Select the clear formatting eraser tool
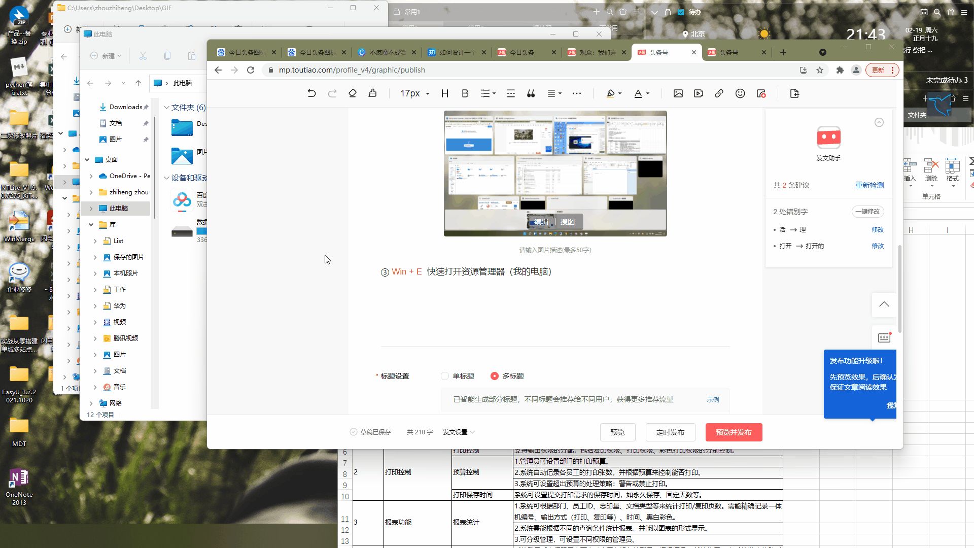Image resolution: width=974 pixels, height=548 pixels. (353, 93)
